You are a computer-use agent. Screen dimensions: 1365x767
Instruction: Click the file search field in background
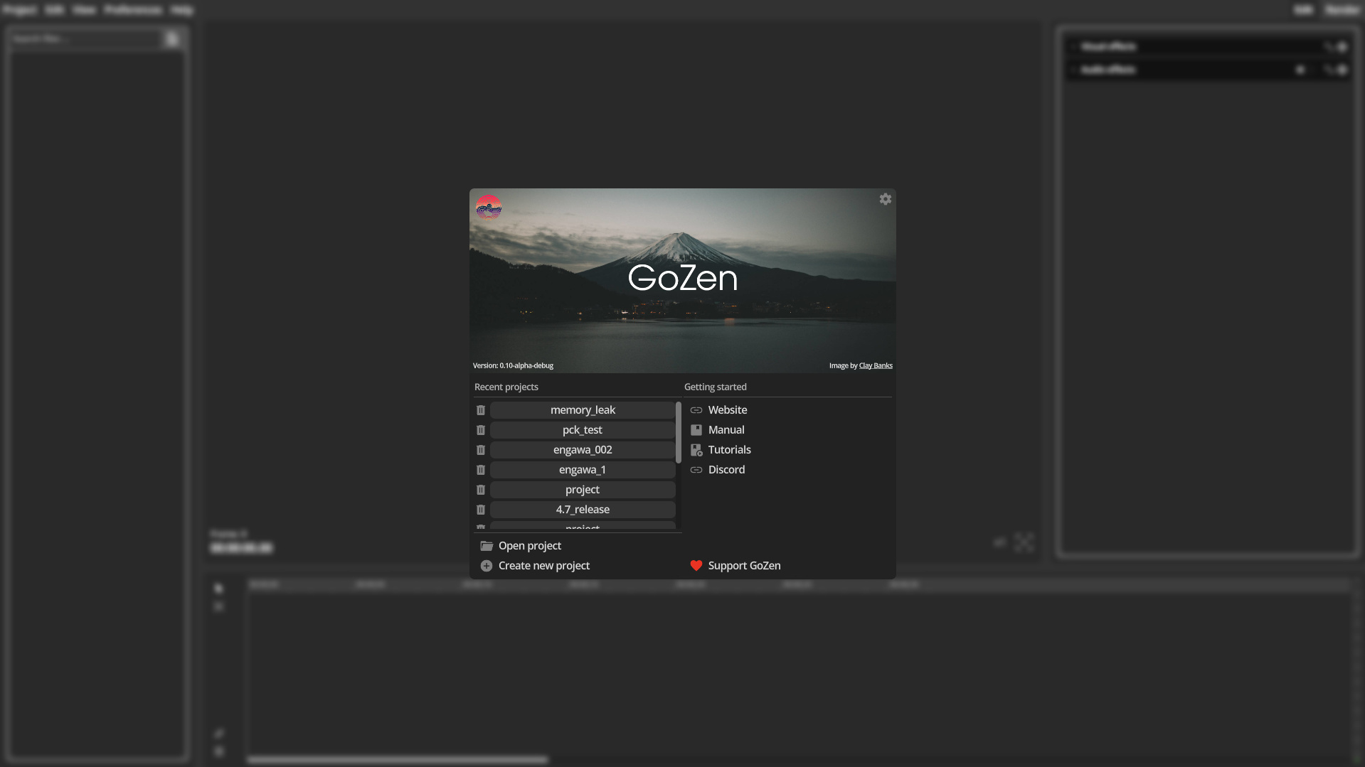coord(86,38)
